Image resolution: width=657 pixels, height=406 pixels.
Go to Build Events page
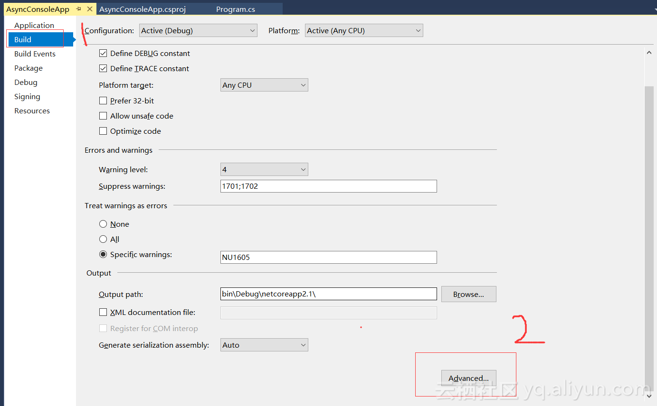pos(35,54)
